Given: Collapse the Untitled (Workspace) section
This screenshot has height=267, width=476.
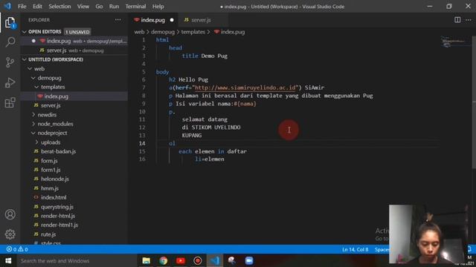Looking at the screenshot, I should point(25,59).
